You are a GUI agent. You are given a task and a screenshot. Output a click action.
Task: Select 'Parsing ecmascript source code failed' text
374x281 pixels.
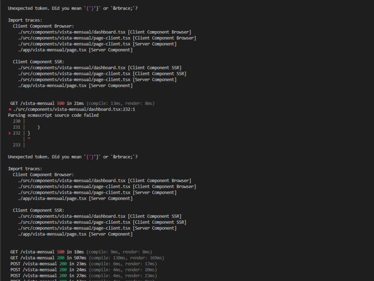point(53,115)
